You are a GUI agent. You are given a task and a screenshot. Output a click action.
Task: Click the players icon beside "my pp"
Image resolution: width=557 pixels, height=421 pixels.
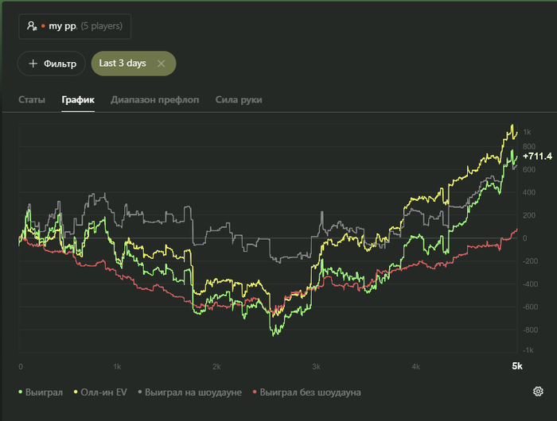[x=32, y=26]
